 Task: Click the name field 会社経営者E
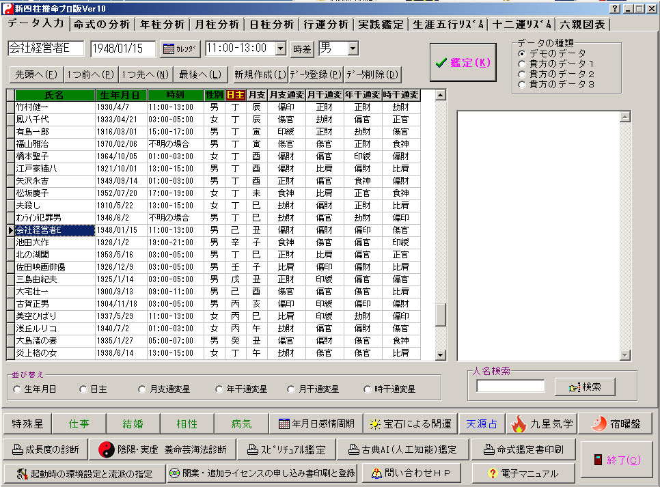click(46, 48)
